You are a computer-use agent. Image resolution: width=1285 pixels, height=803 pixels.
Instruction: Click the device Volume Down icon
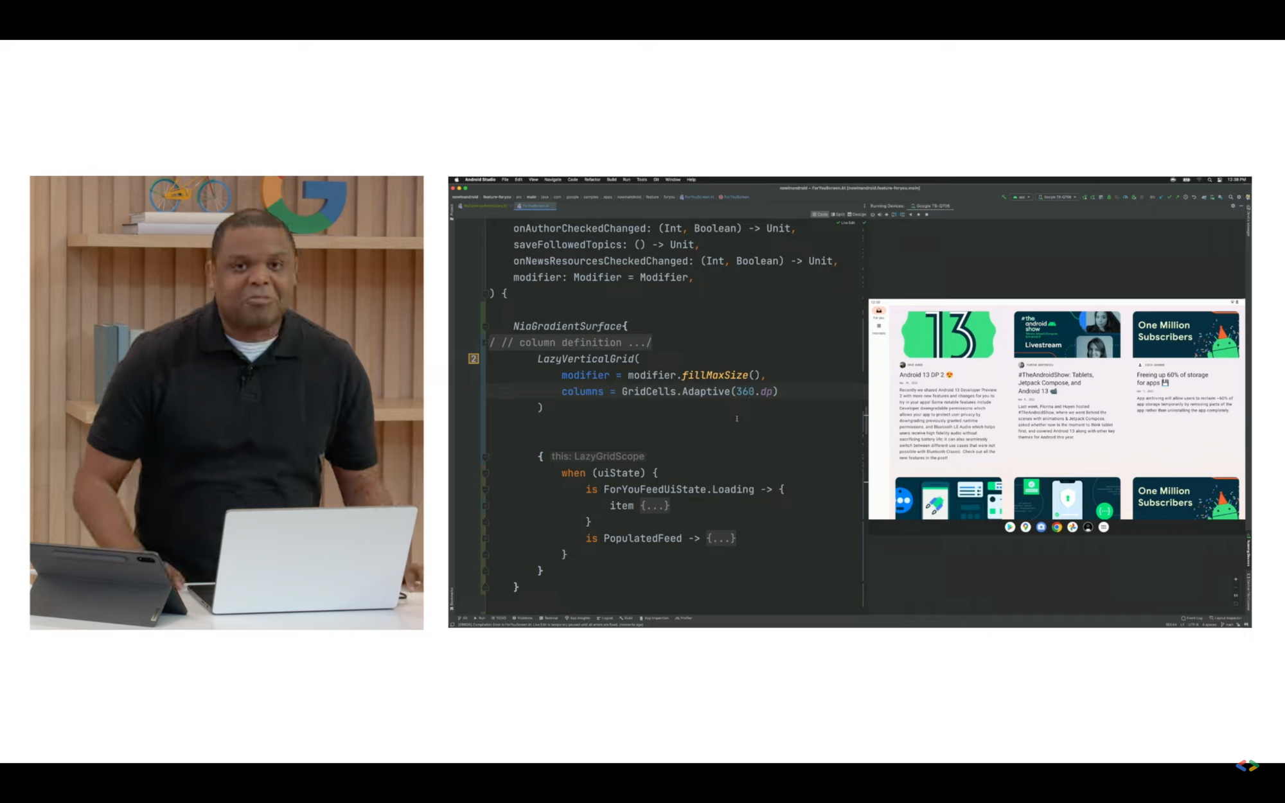tap(887, 215)
